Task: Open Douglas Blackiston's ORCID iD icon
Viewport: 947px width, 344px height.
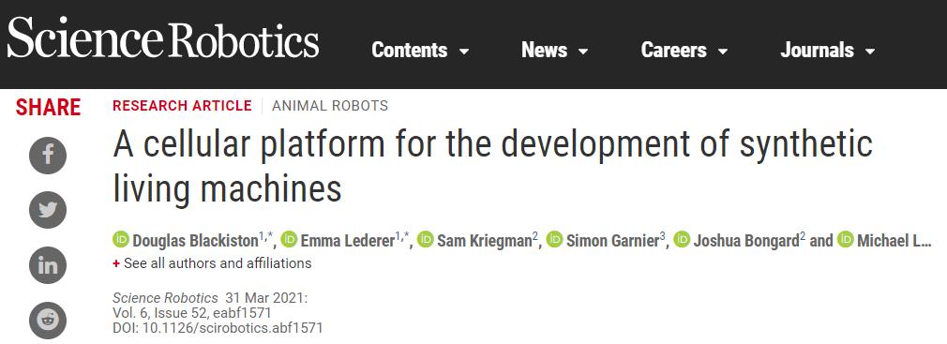Action: (x=121, y=240)
